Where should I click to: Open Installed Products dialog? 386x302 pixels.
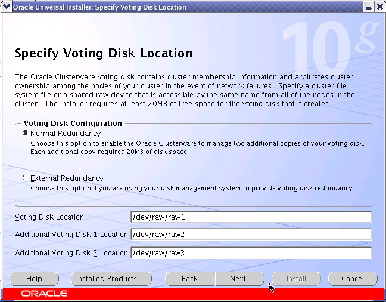[x=111, y=279]
